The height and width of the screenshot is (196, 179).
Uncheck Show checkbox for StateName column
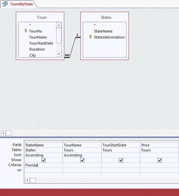[44, 160]
